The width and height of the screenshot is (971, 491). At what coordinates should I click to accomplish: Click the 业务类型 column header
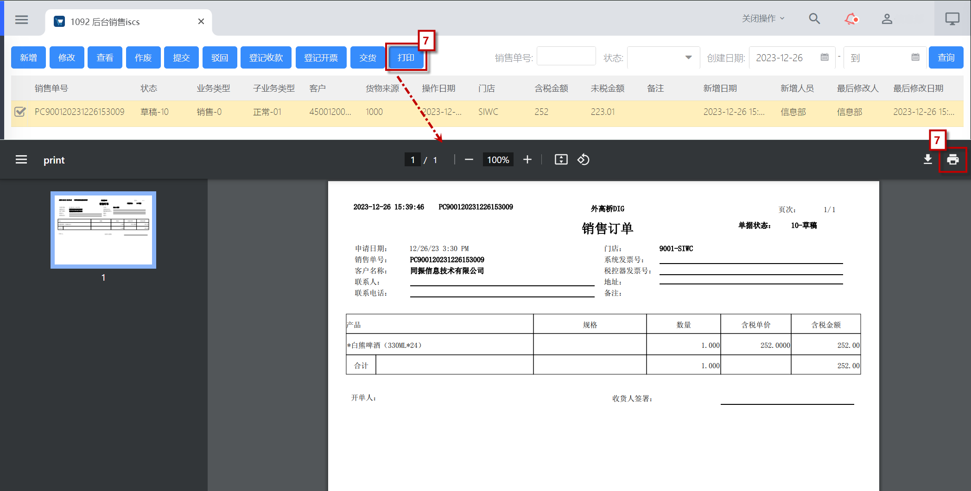pos(213,88)
